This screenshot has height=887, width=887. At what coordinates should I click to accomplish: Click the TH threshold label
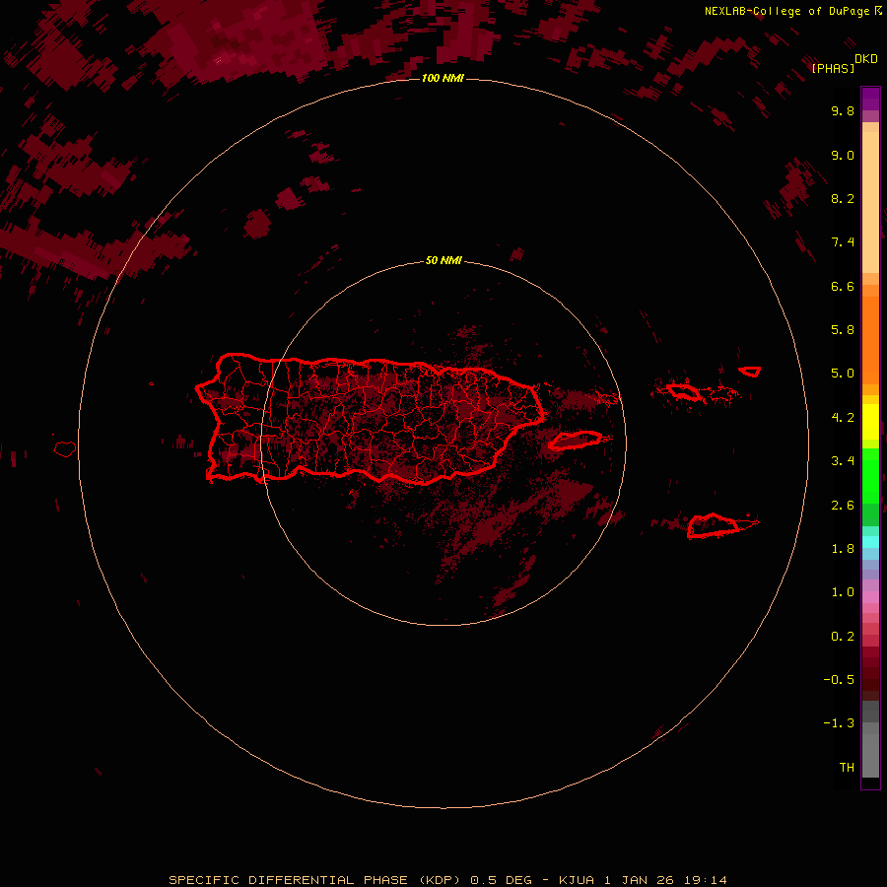coord(847,767)
